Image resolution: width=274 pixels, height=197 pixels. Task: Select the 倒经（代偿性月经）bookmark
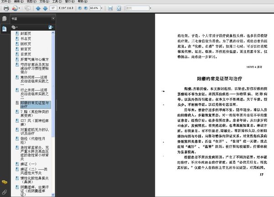click(33, 140)
